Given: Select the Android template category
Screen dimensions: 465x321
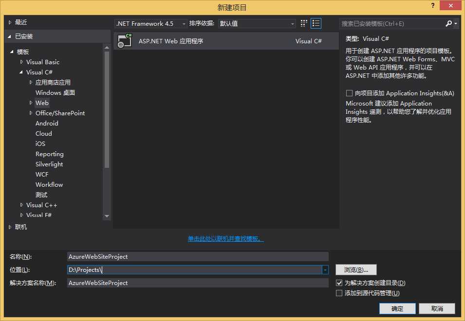Looking at the screenshot, I should [47, 123].
